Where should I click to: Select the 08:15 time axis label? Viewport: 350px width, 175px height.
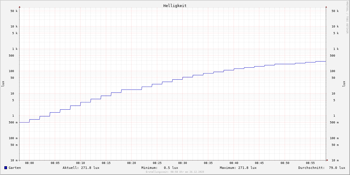pos(106,163)
